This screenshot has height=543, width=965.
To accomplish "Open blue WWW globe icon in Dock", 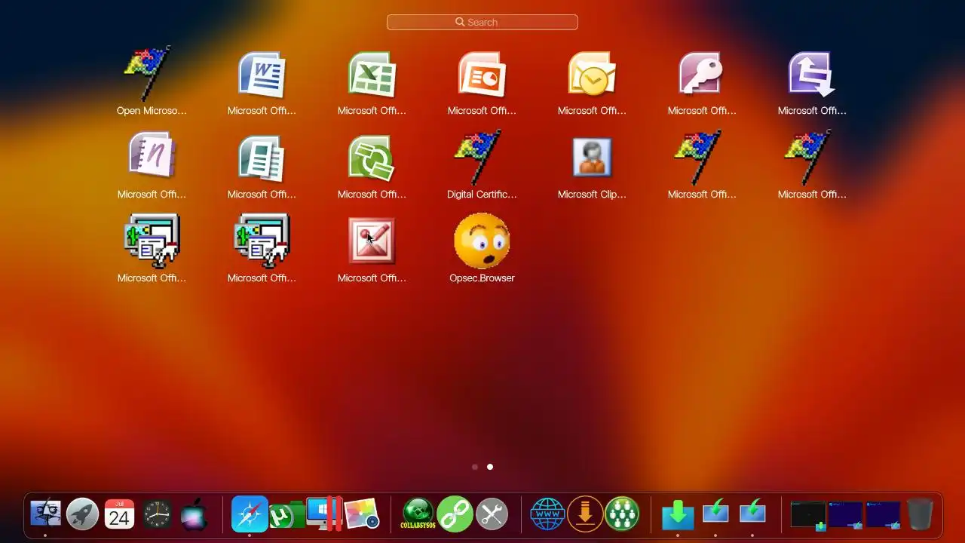I will (548, 514).
